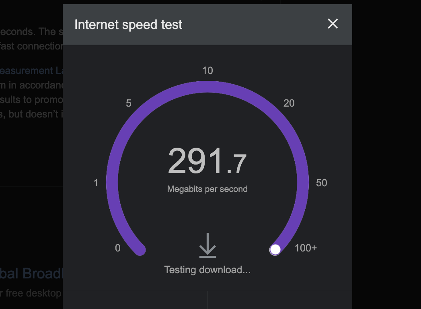Select the purple gauge arc
This screenshot has height=309, width=421.
pos(207,86)
